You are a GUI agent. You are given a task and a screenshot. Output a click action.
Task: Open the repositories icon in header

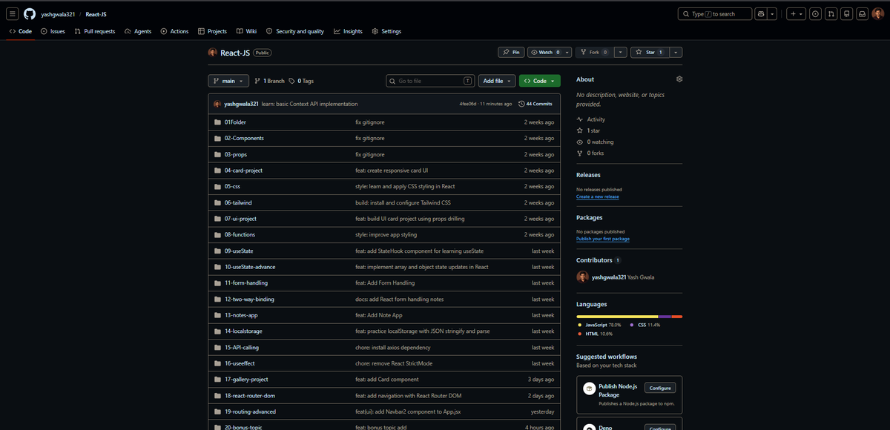(846, 14)
